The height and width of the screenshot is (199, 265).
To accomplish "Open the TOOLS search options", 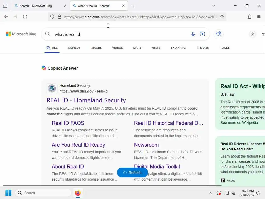I will click(x=225, y=48).
